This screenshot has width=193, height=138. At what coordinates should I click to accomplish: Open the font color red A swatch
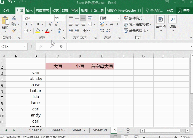(x=47, y=31)
